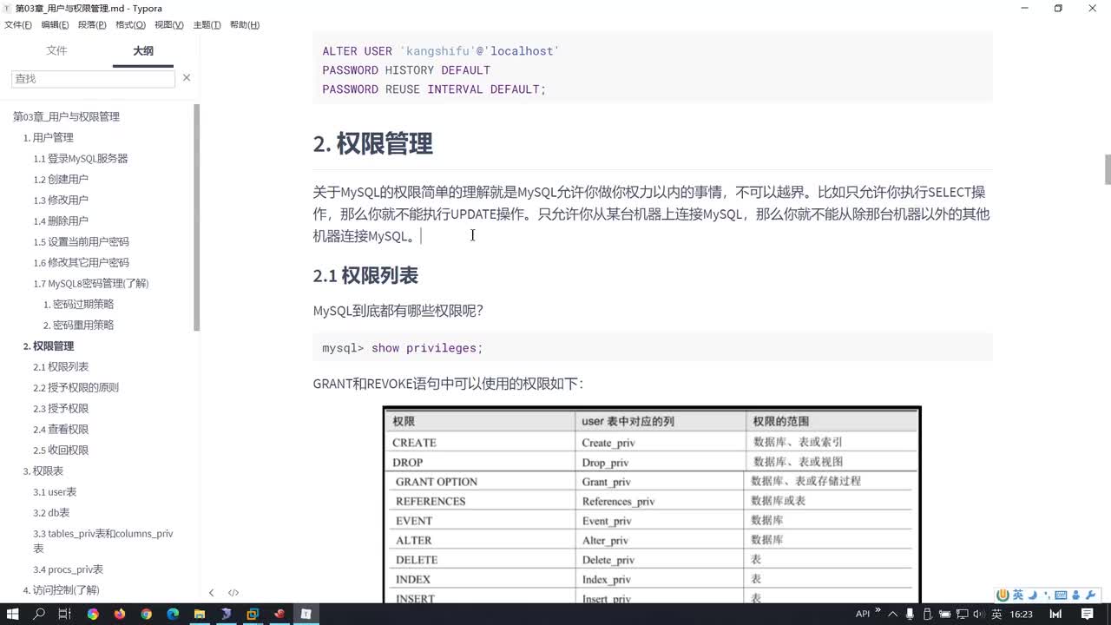Screen dimensions: 1111x625
Task: Jump to outline root 第03章_用户与权限管理
Action: click(66, 116)
